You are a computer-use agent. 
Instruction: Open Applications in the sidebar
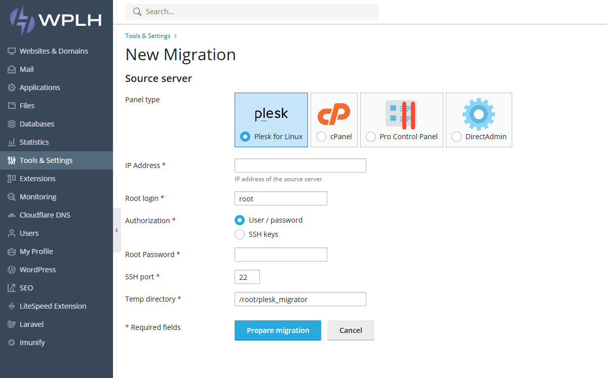pyautogui.click(x=57, y=88)
